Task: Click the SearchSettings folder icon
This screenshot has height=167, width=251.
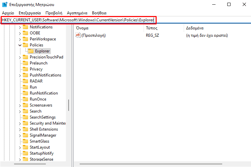Action: click(25, 117)
